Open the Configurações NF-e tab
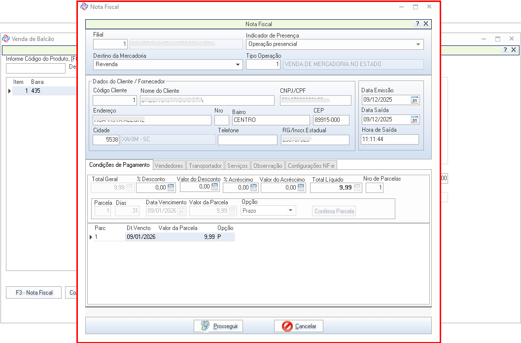 pos(311,166)
